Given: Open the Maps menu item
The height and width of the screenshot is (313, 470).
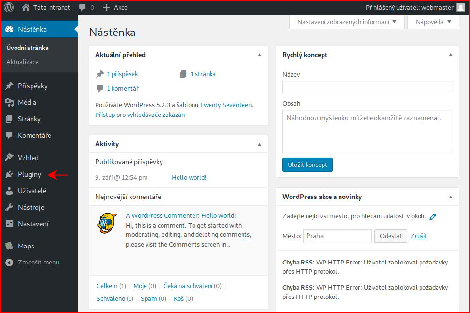Looking at the screenshot, I should [26, 246].
